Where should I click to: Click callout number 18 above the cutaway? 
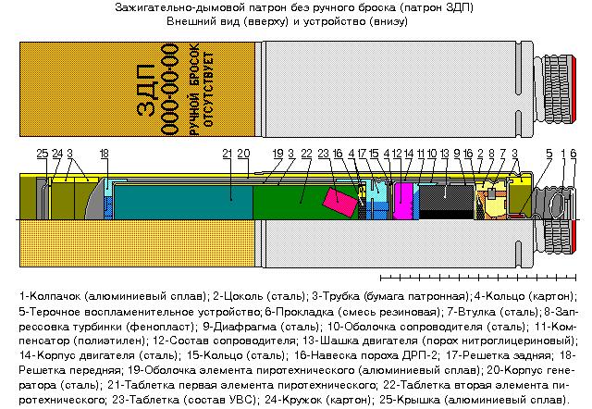[x=105, y=154]
